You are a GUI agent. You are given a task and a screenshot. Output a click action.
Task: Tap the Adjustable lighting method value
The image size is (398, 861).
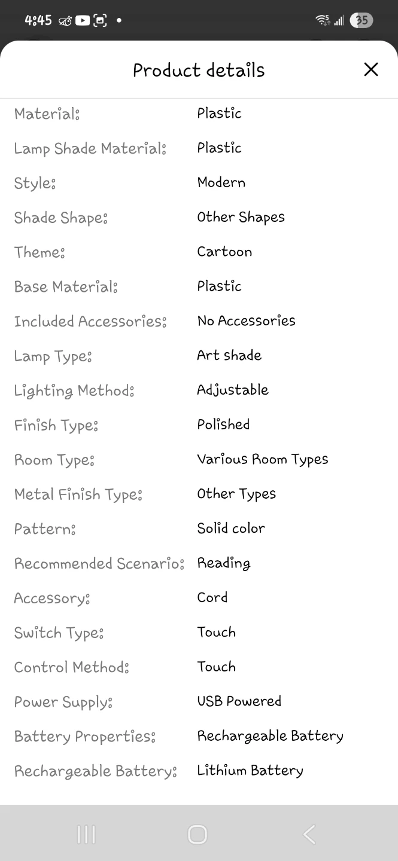[x=233, y=390]
